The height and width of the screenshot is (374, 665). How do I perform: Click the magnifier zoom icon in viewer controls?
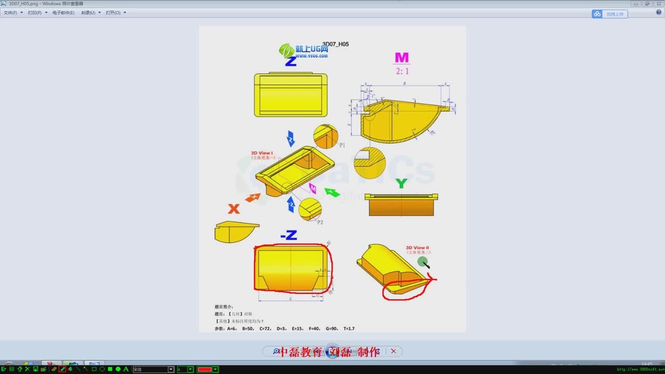click(x=276, y=352)
